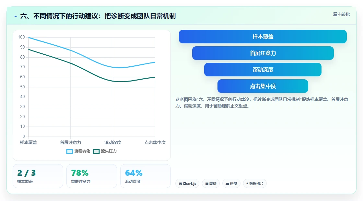Viewport: 363px width, 201px height.
Task: Click the 样本覆盖 x-axis label
Action: point(29,142)
